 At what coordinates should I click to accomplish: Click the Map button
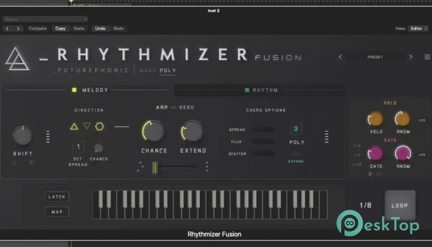pyautogui.click(x=57, y=212)
